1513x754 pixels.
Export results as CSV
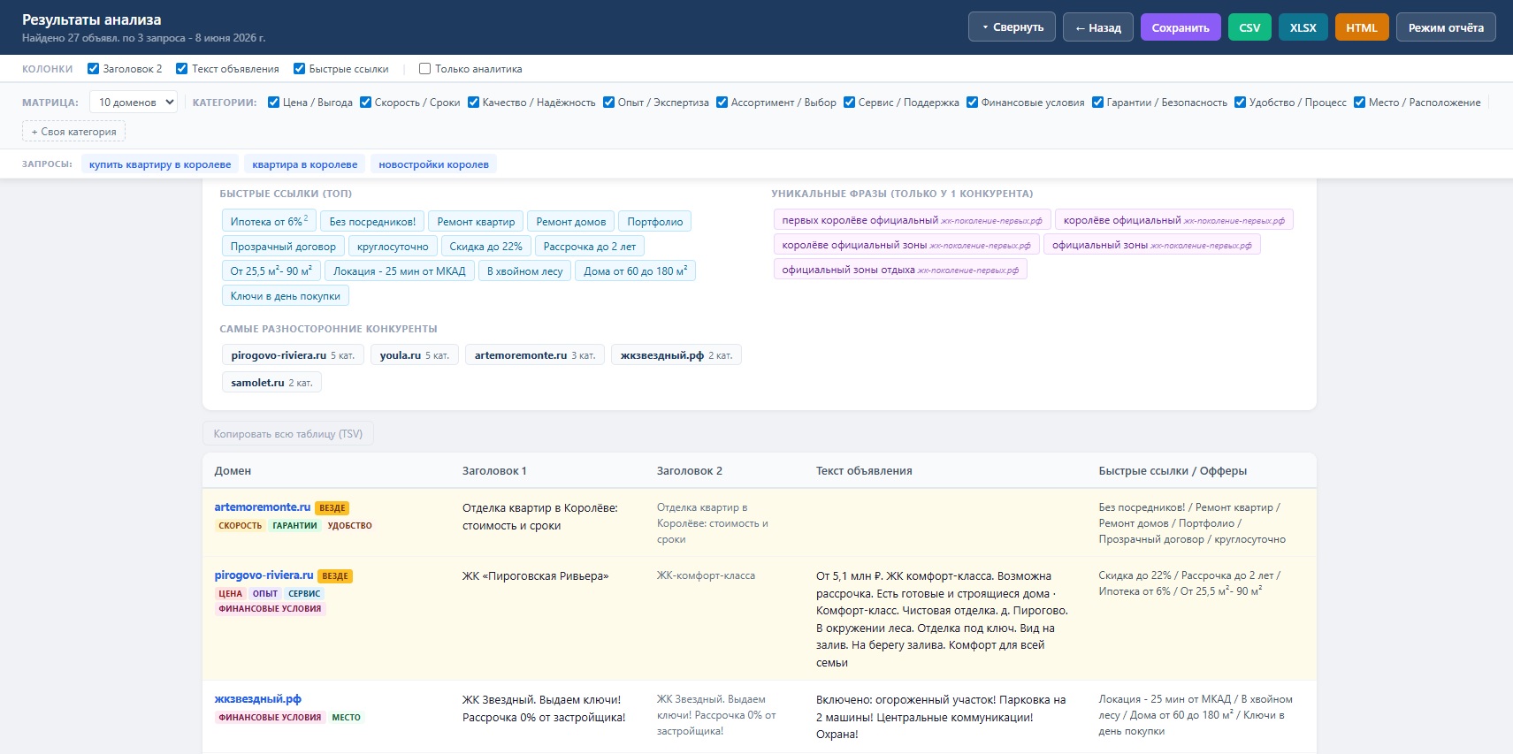click(x=1249, y=27)
